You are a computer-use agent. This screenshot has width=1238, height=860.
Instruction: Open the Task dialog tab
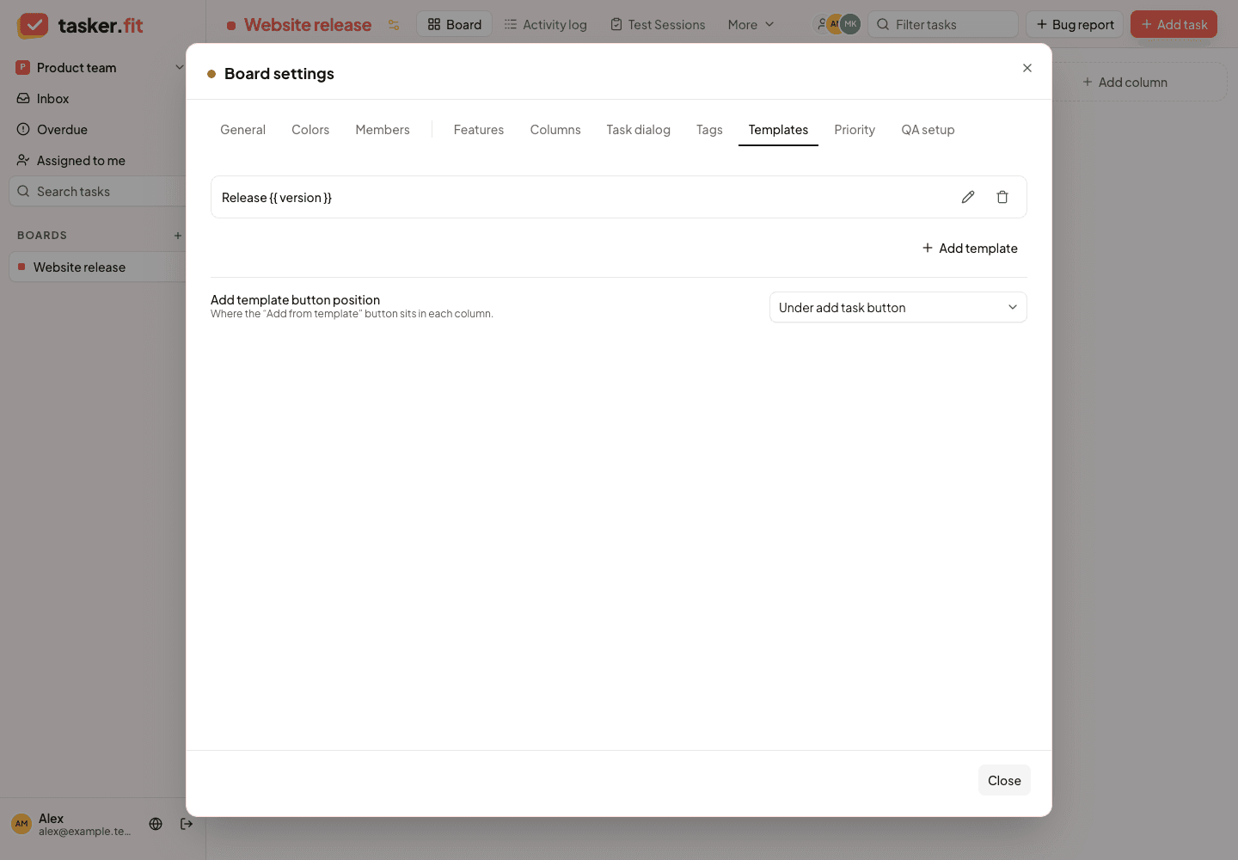click(x=638, y=130)
